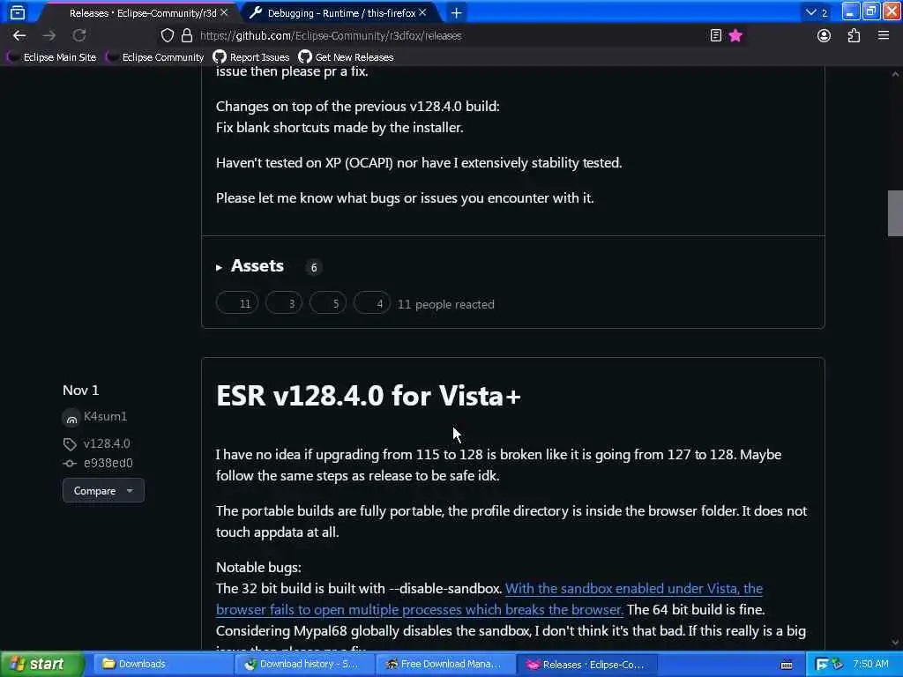This screenshot has width=903, height=677.
Task: Click the scrollbar up arrow
Action: (895, 74)
